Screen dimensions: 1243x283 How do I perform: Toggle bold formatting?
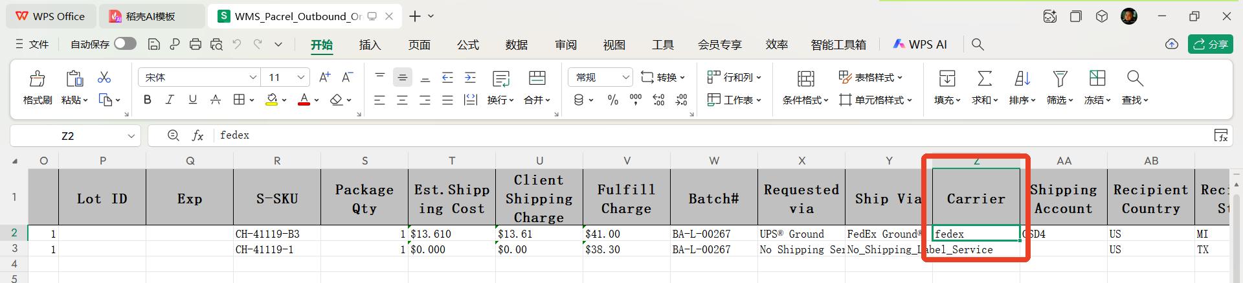tap(148, 100)
